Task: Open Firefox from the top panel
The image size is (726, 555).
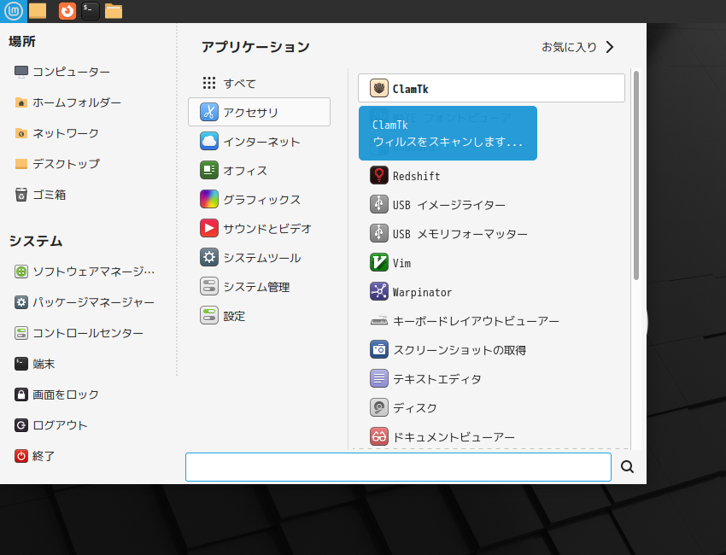Action: (x=67, y=10)
